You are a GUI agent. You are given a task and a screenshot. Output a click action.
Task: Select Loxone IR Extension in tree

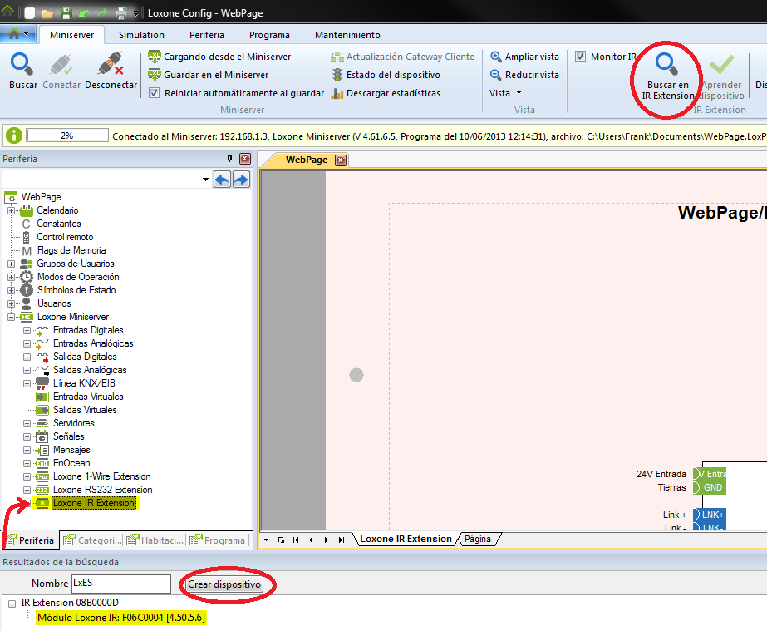click(93, 503)
